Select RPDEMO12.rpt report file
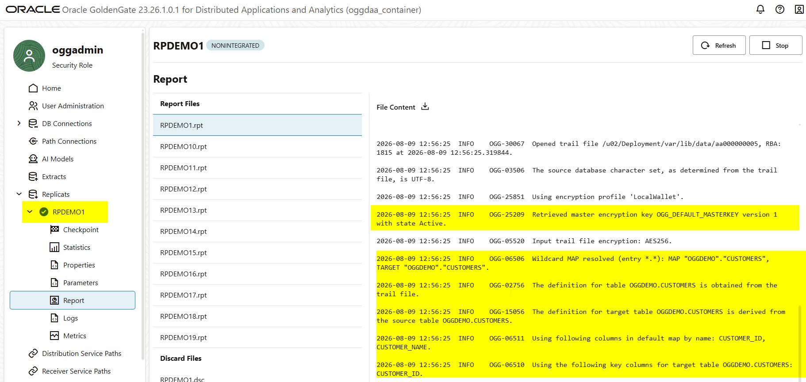The image size is (806, 382). tap(257, 189)
